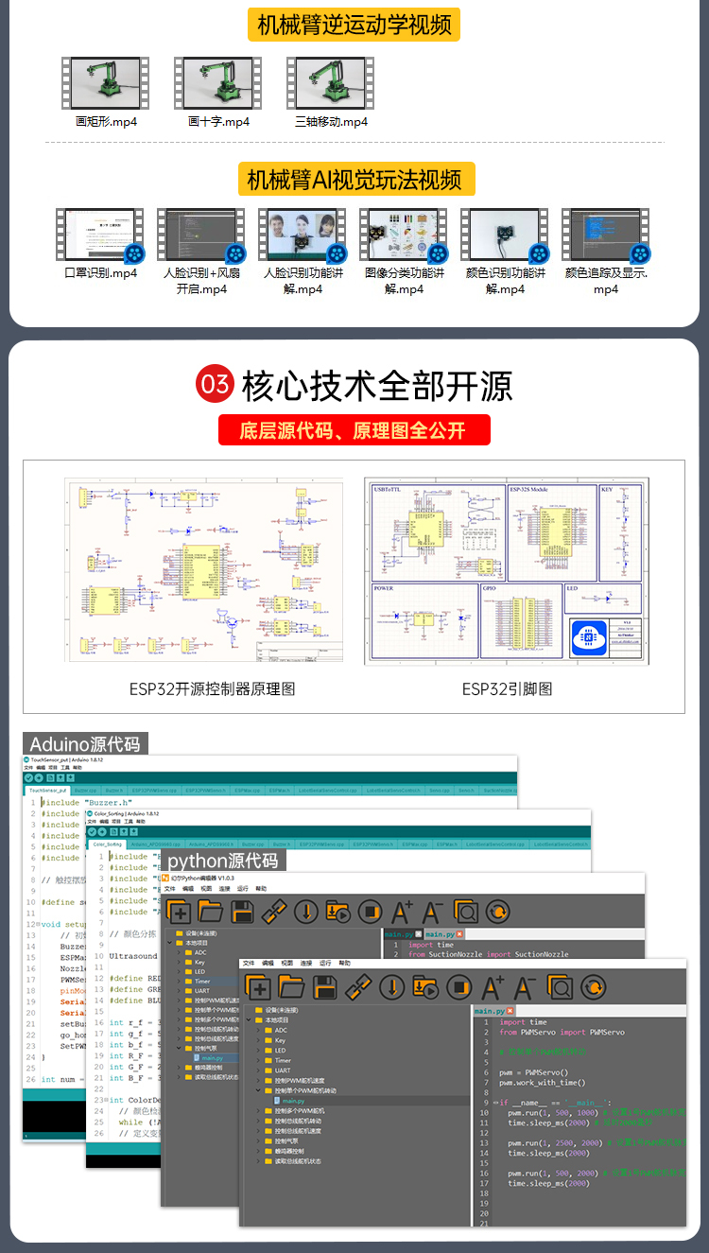This screenshot has height=1253, width=709.
Task: Switch to the Color_Sorting tab in Arduino
Action: click(x=108, y=844)
